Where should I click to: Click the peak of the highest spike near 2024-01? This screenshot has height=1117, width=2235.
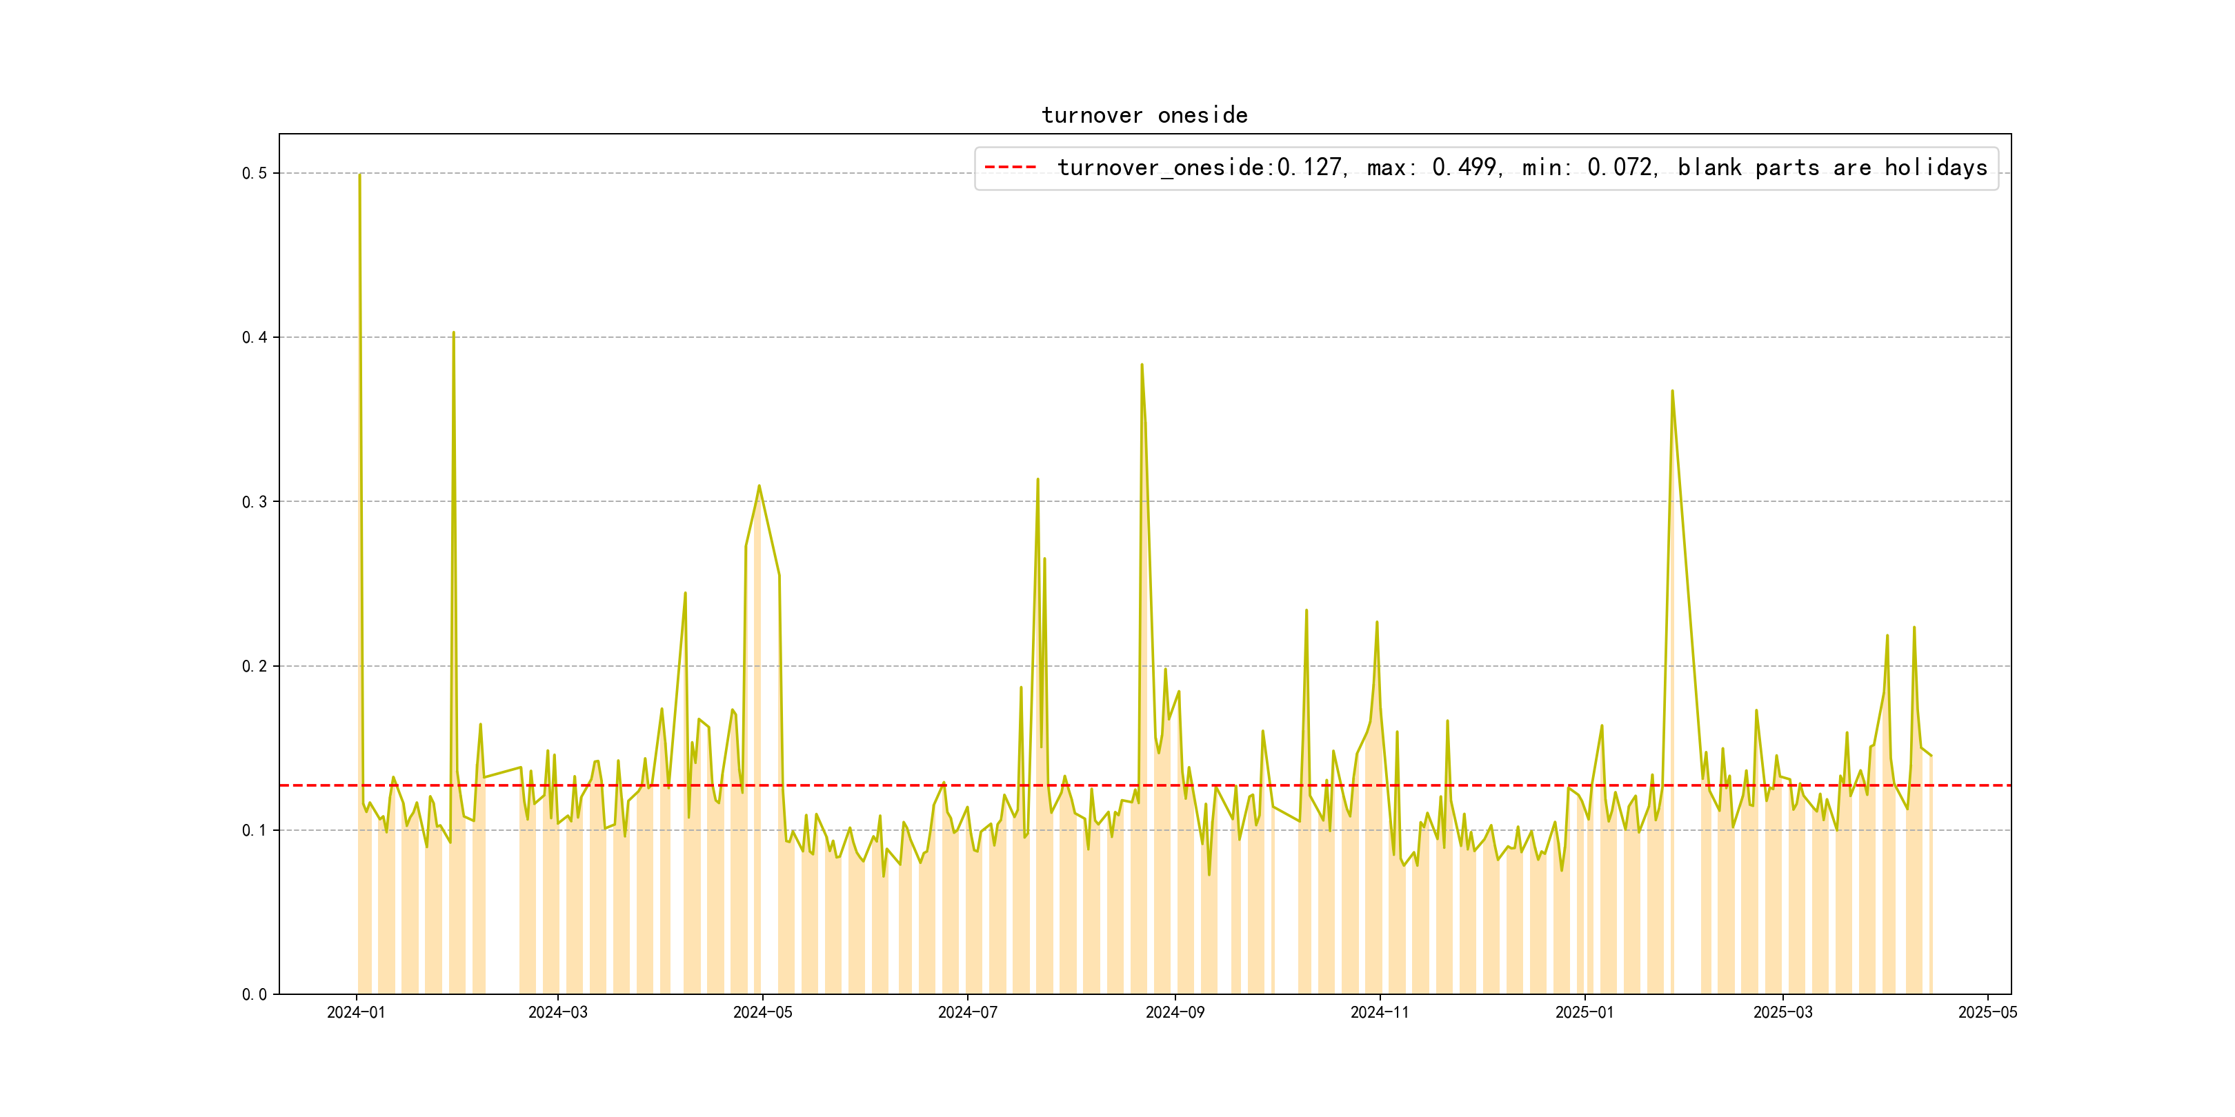(359, 175)
